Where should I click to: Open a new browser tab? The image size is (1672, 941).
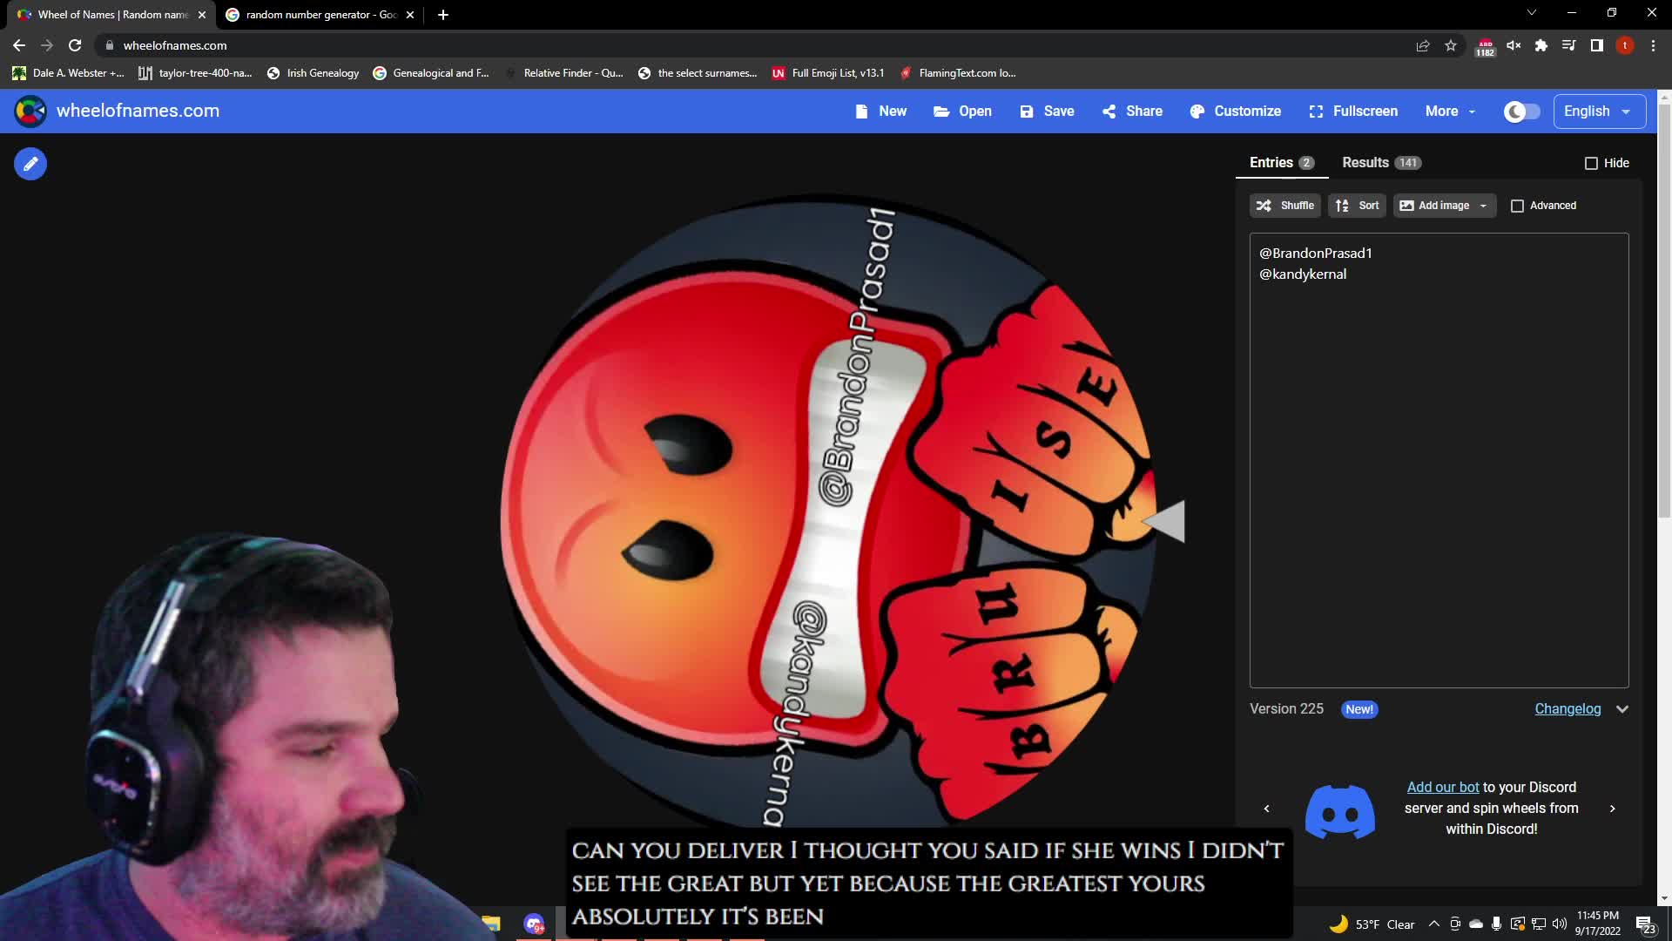443,15
